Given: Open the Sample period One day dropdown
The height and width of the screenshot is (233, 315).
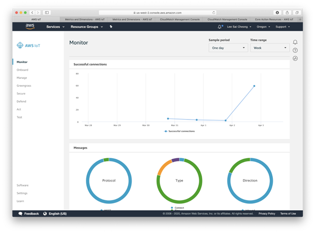Looking at the screenshot, I should click(228, 48).
